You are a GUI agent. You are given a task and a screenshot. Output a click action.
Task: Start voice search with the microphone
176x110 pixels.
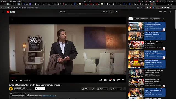tap(116, 12)
